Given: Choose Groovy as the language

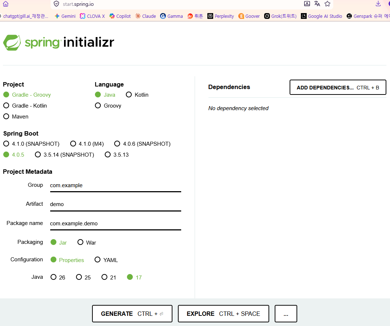Looking at the screenshot, I should pos(108,106).
